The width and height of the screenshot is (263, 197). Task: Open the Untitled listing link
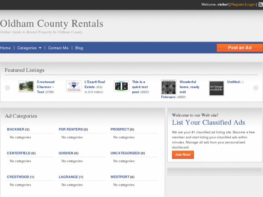pyautogui.click(x=233, y=82)
